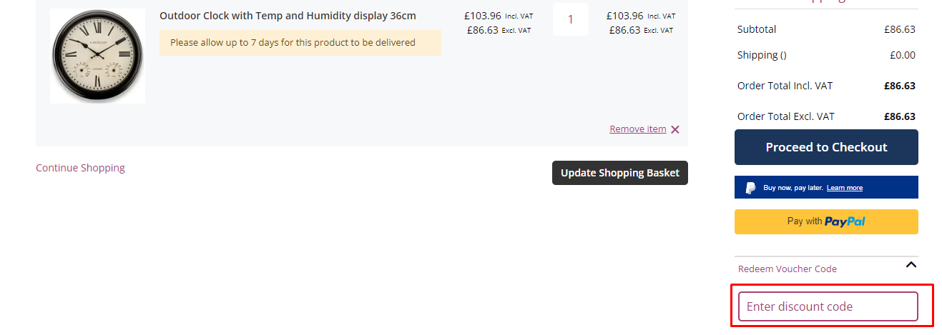Click the Subtotal label in summary
The width and height of the screenshot is (942, 335).
757,29
